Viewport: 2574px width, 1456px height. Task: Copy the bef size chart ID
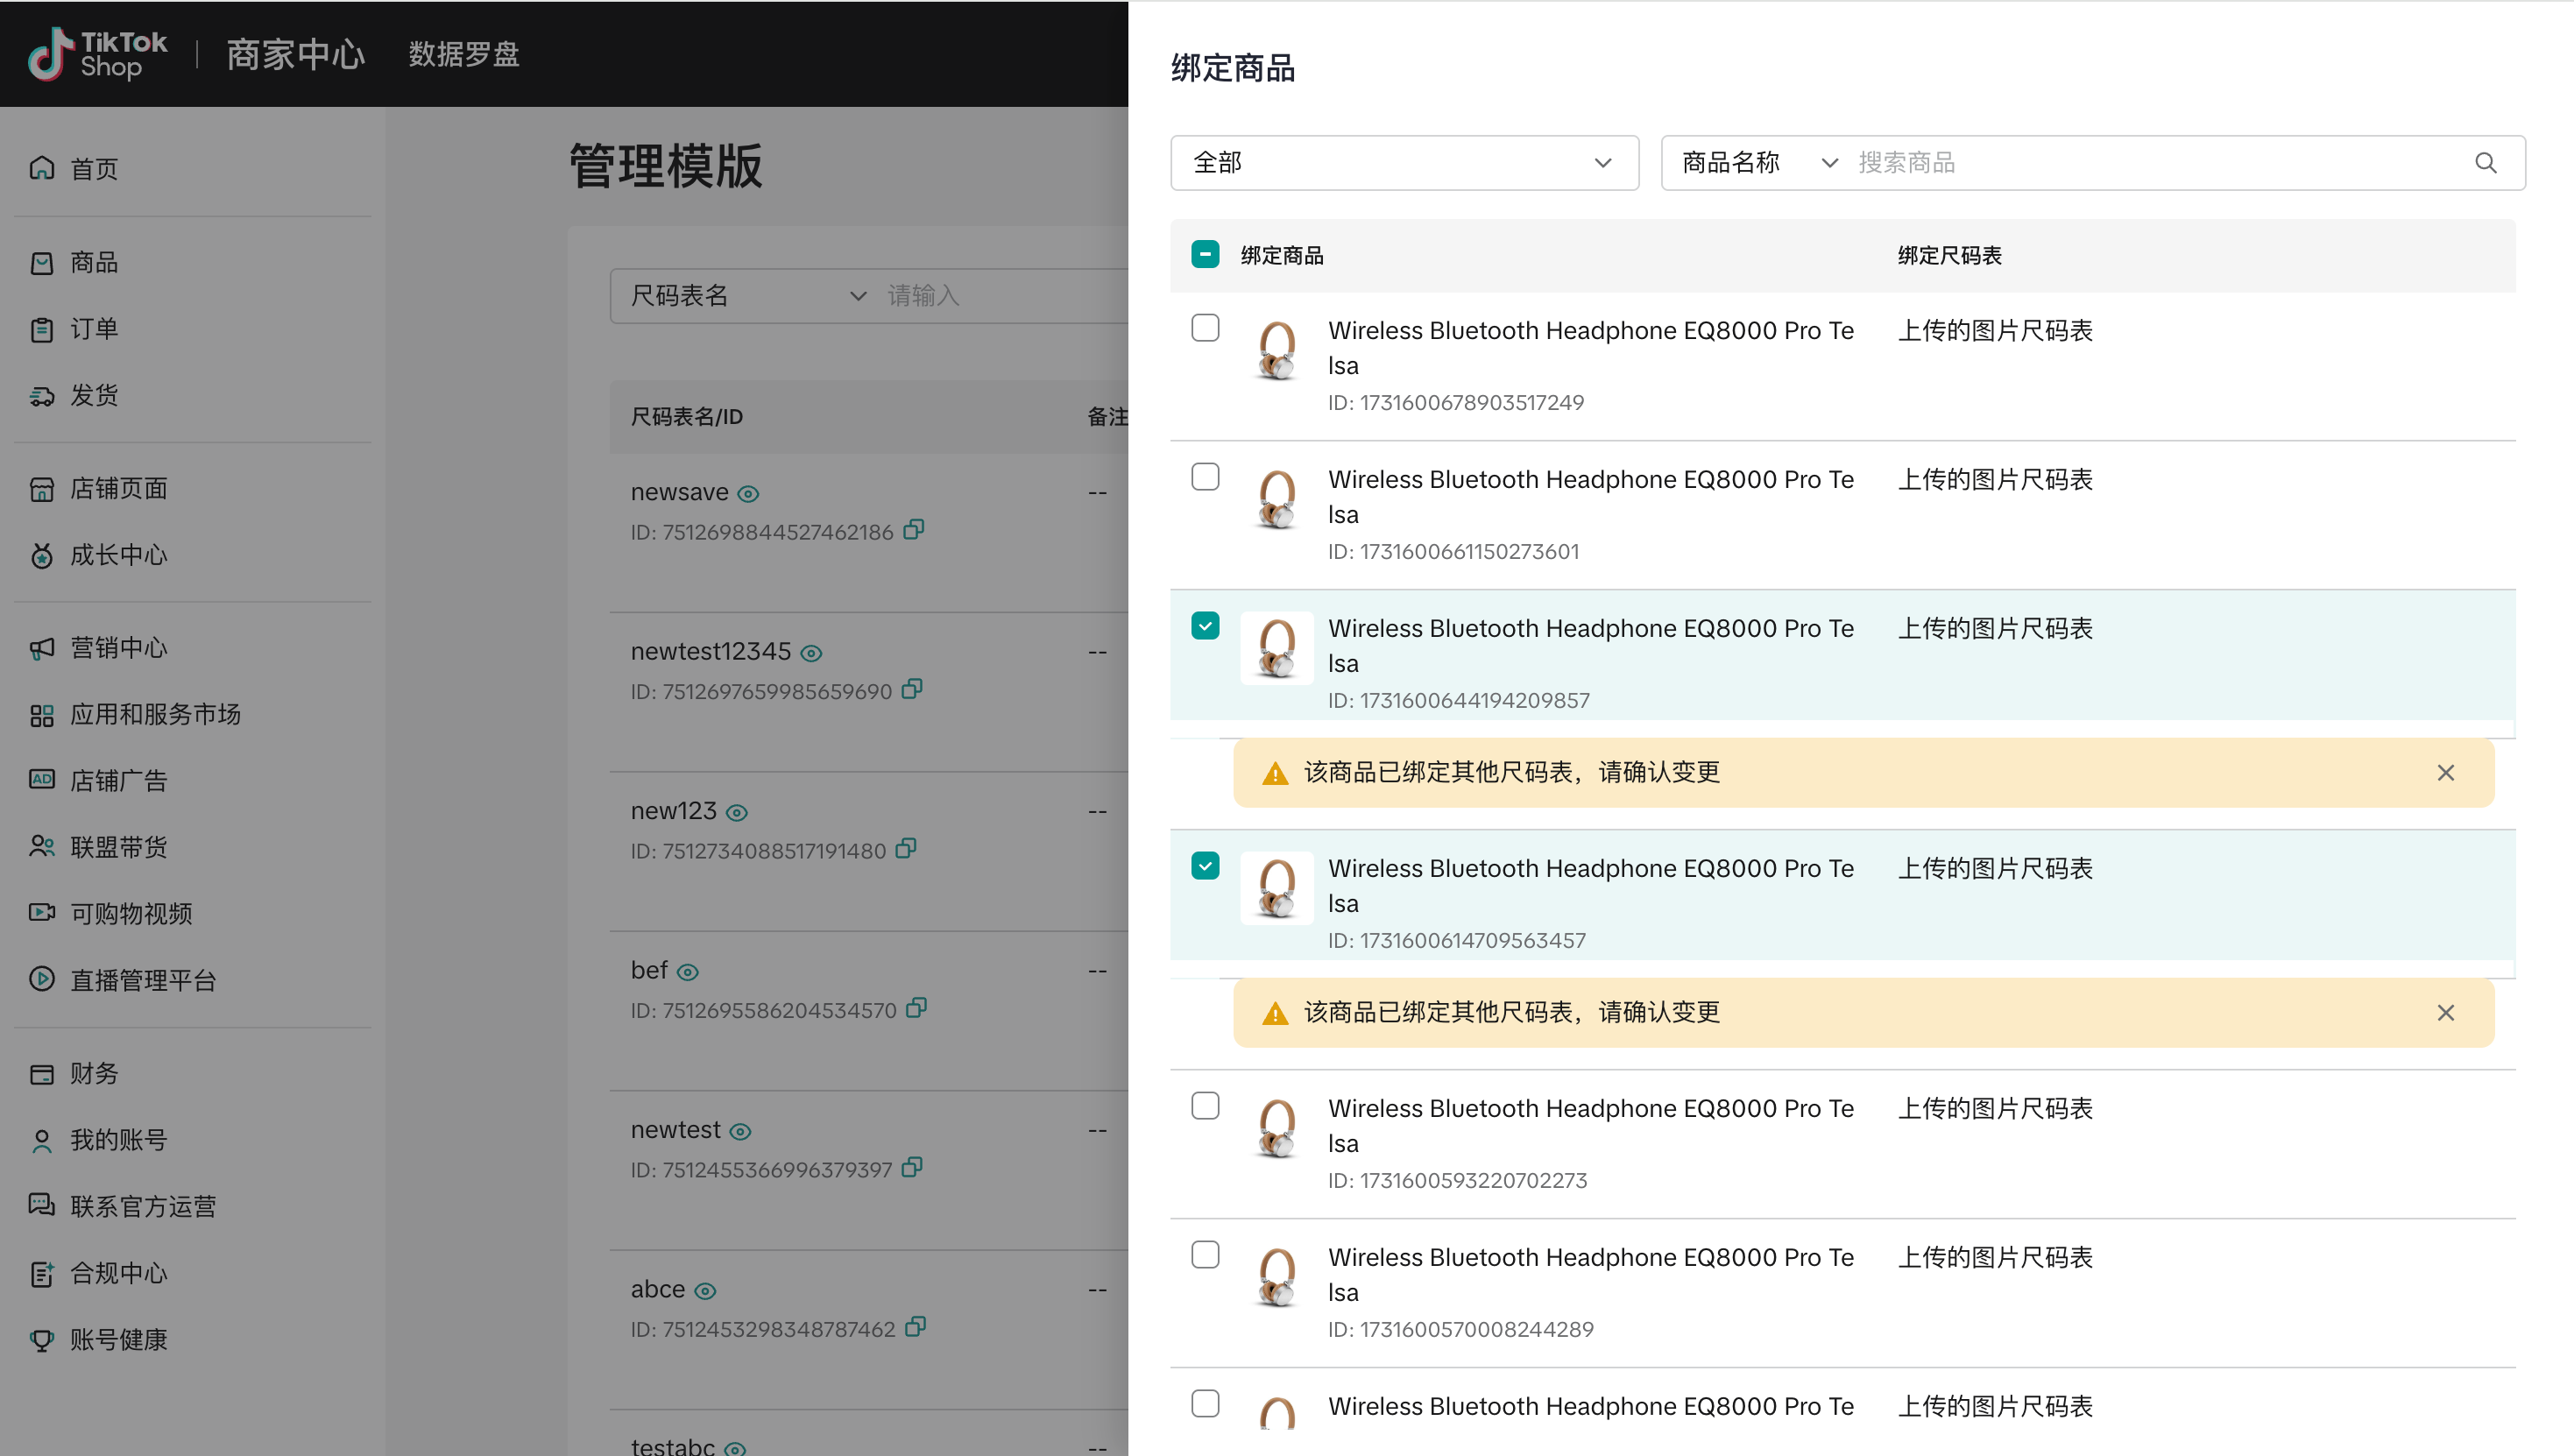click(x=916, y=1007)
